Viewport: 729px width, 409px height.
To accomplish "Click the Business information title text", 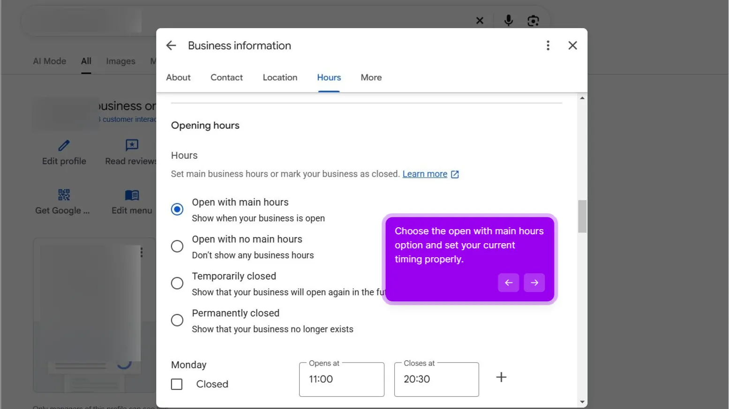I will (x=240, y=45).
